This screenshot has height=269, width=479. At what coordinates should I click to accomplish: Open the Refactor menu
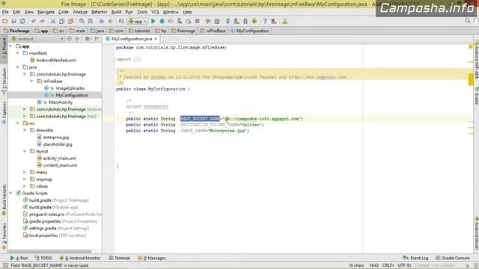coord(100,12)
